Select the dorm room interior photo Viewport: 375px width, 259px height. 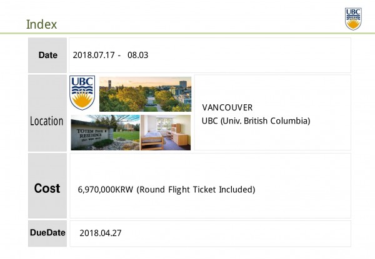(x=166, y=132)
